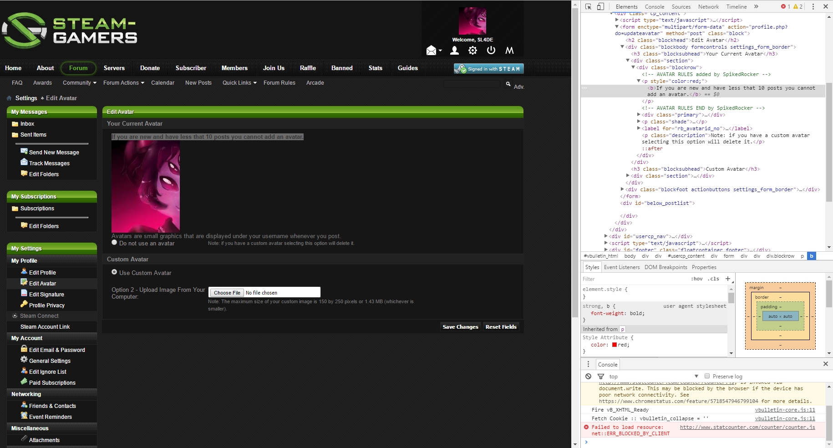Click Save Changes button
This screenshot has width=833, height=448.
(460, 326)
